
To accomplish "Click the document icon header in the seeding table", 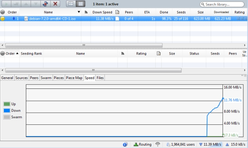I will click(158, 53).
